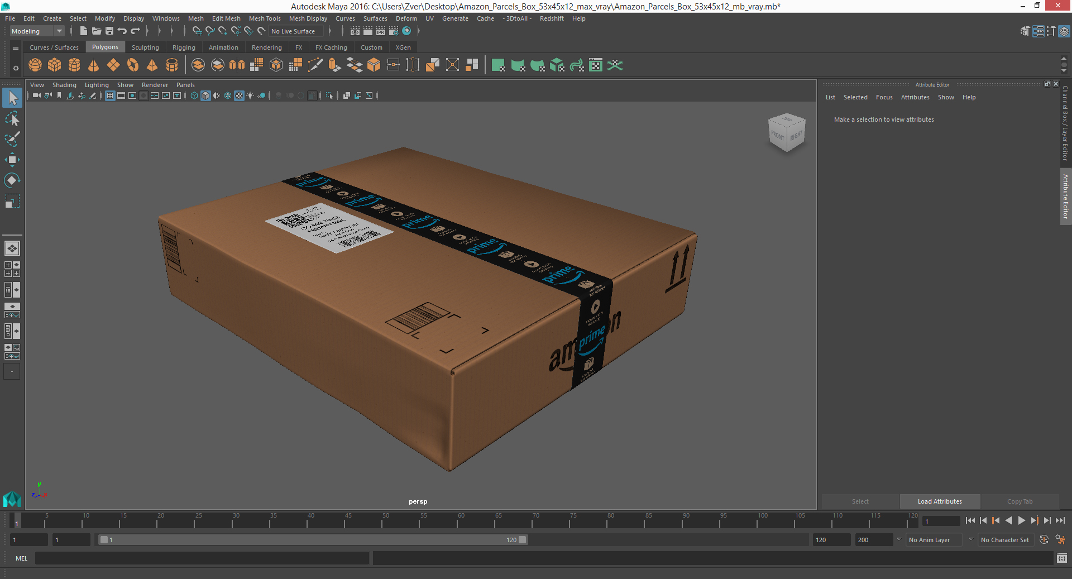Select the Paint Selection tool
Image resolution: width=1072 pixels, height=579 pixels.
pyautogui.click(x=12, y=139)
